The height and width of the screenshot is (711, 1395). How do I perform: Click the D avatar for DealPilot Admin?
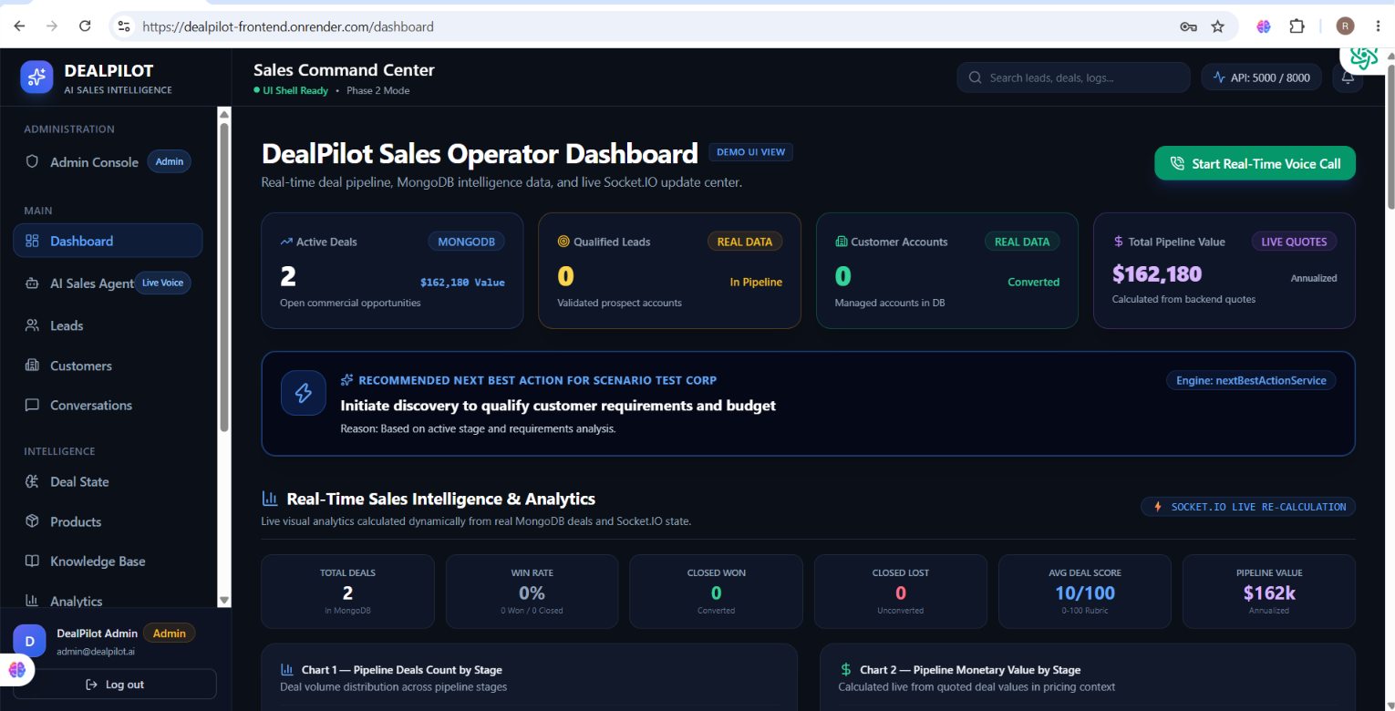click(29, 641)
